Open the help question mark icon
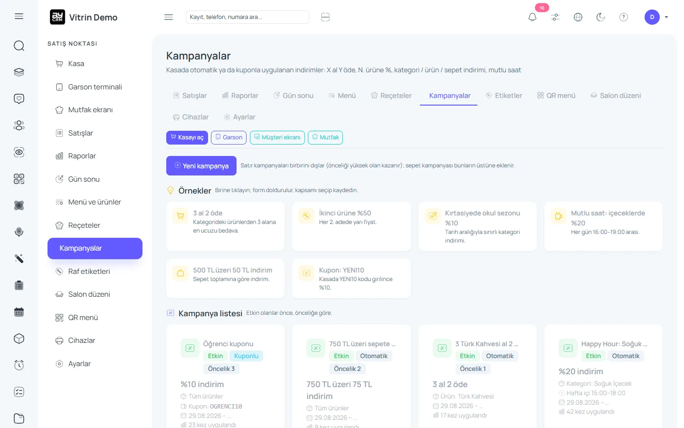The width and height of the screenshot is (684, 428). pos(624,17)
